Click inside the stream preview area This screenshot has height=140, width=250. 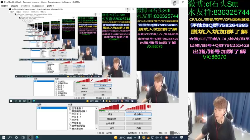click(x=94, y=55)
